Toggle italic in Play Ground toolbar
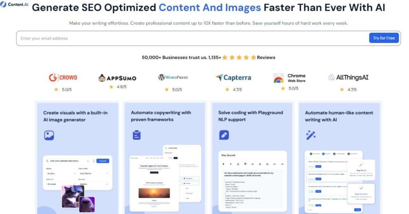The image size is (409, 214). pyautogui.click(x=230, y=164)
